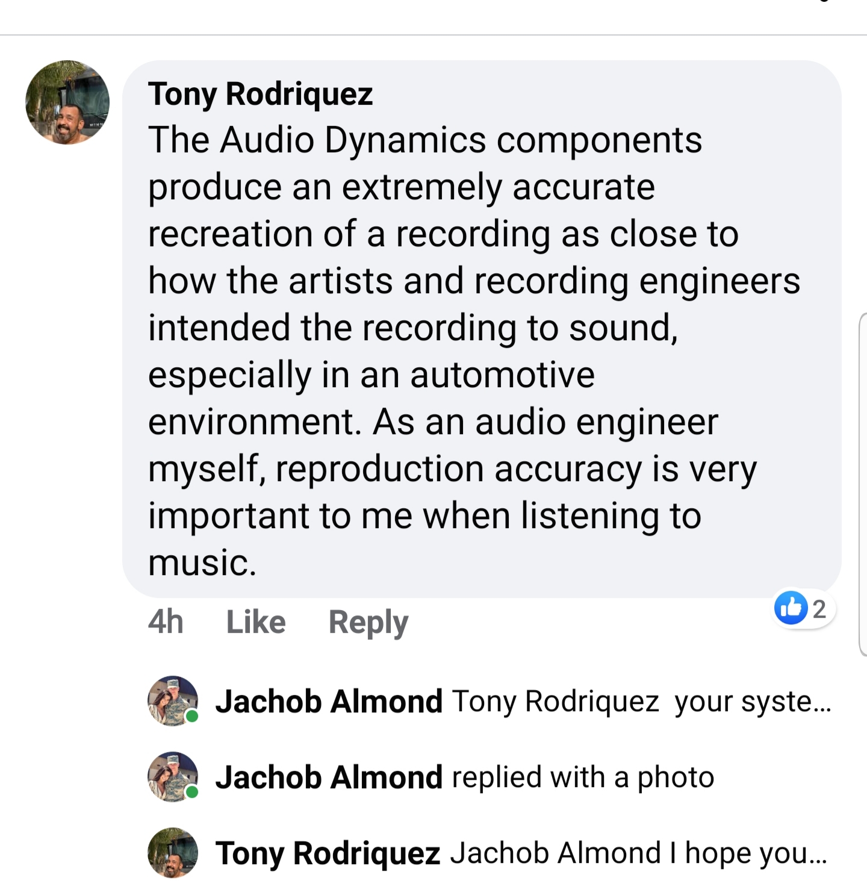Image resolution: width=867 pixels, height=881 pixels.
Task: Click 'Jachob Almond' mention in Tony's reply
Action: (555, 853)
